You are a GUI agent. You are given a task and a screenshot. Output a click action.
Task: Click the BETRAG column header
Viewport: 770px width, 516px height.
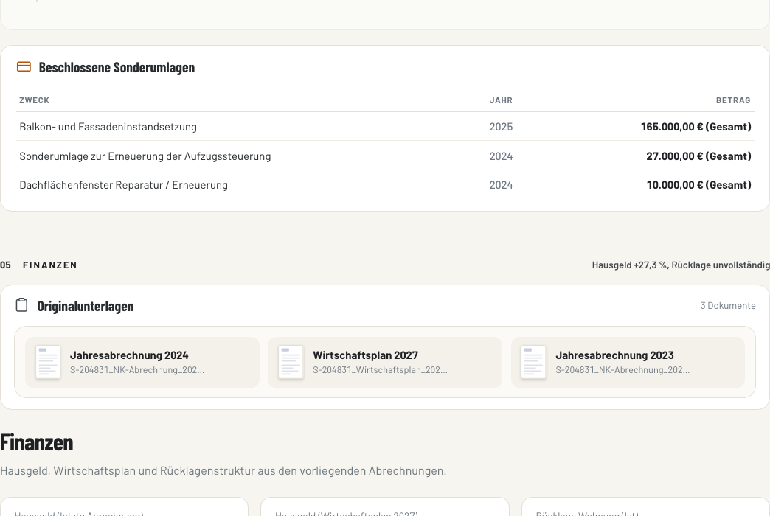tap(733, 100)
